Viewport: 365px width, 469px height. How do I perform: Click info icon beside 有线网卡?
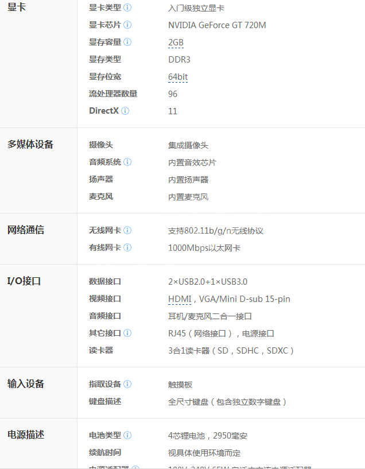tap(127, 247)
